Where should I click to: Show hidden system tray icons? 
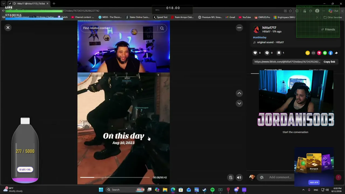pyautogui.click(x=303, y=190)
